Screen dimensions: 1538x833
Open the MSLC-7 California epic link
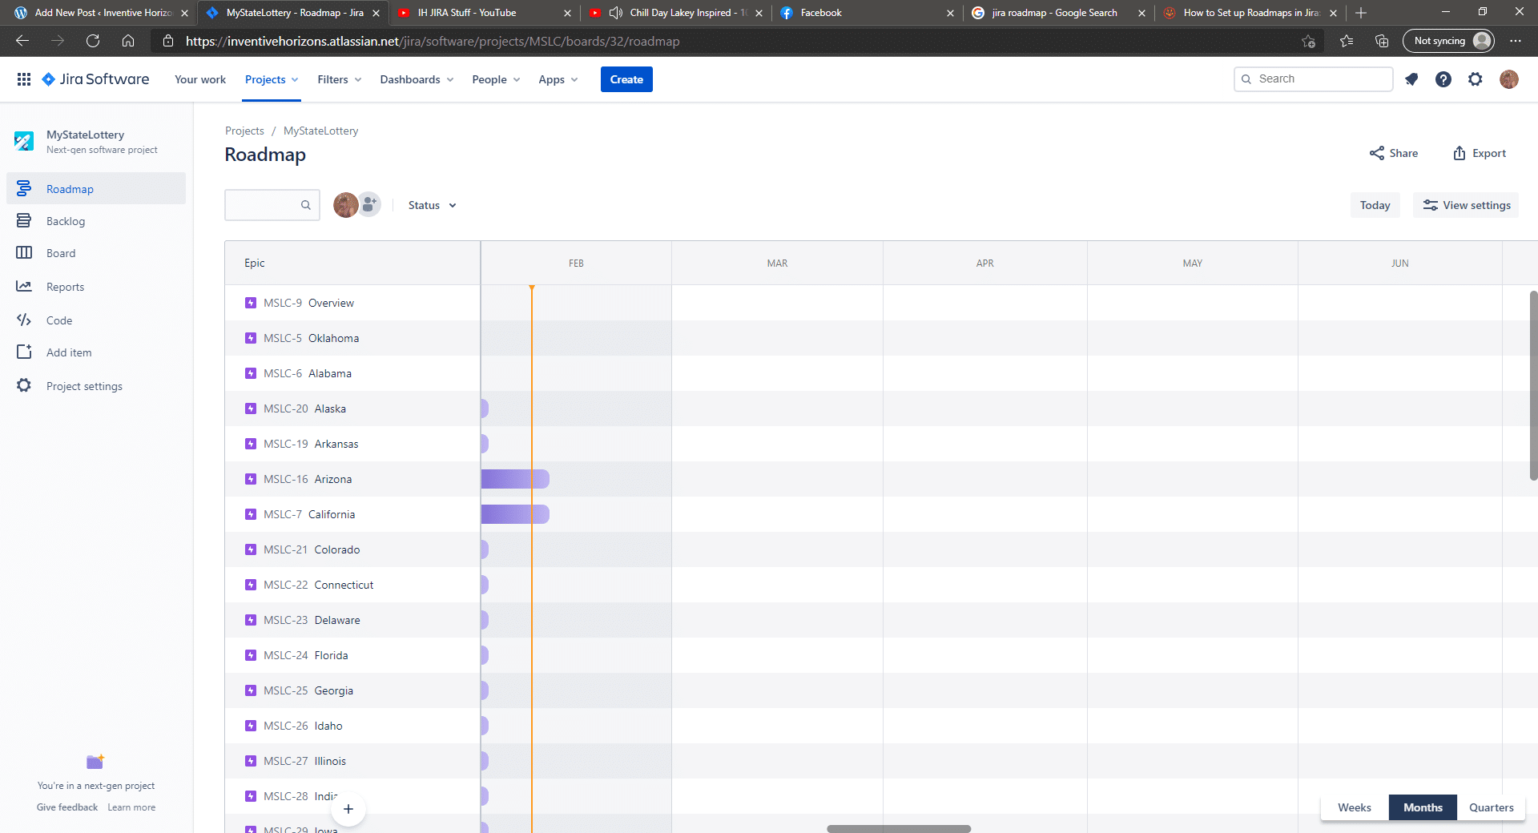tap(308, 514)
